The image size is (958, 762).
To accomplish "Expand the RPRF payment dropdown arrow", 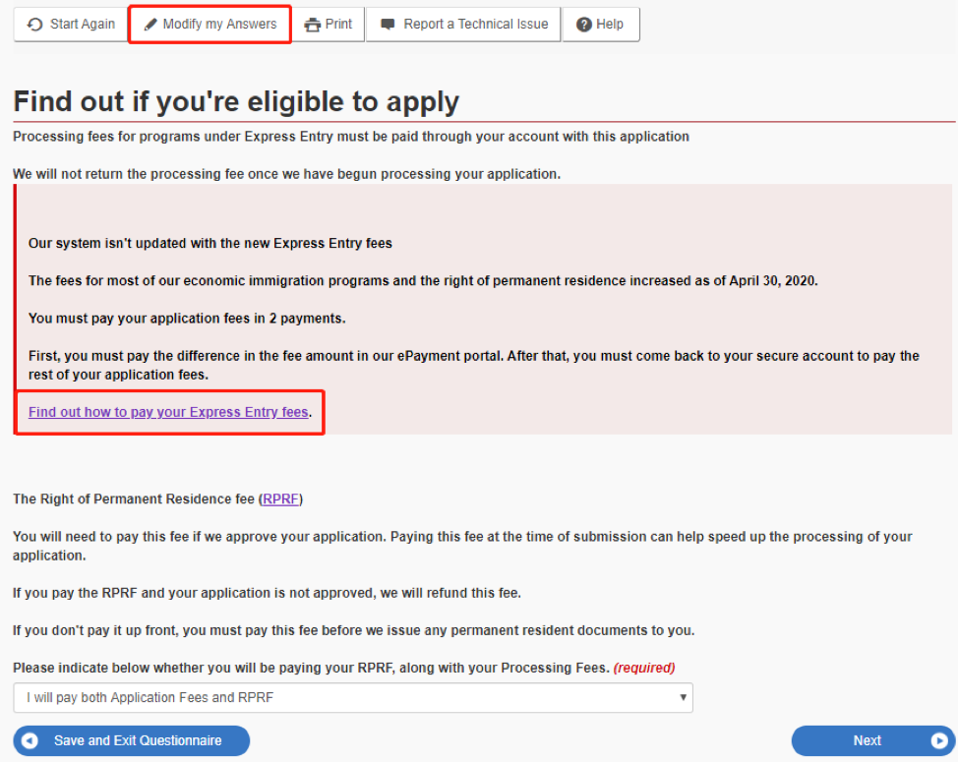I will tap(684, 698).
